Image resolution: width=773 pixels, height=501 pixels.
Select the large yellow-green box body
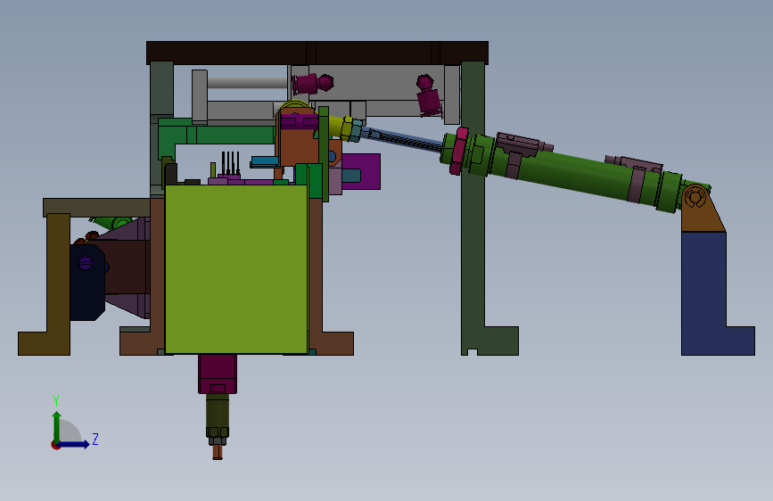coord(236,269)
